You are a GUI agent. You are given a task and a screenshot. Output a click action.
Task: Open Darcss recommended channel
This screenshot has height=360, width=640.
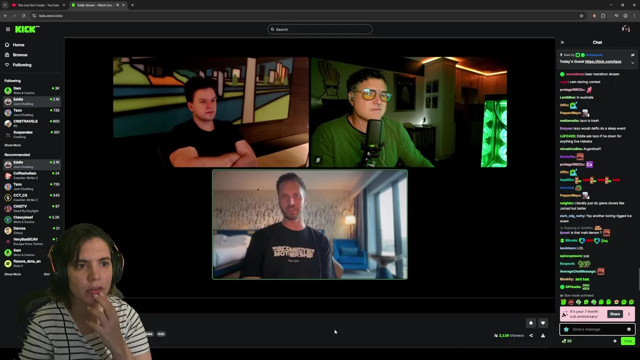[x=31, y=230]
